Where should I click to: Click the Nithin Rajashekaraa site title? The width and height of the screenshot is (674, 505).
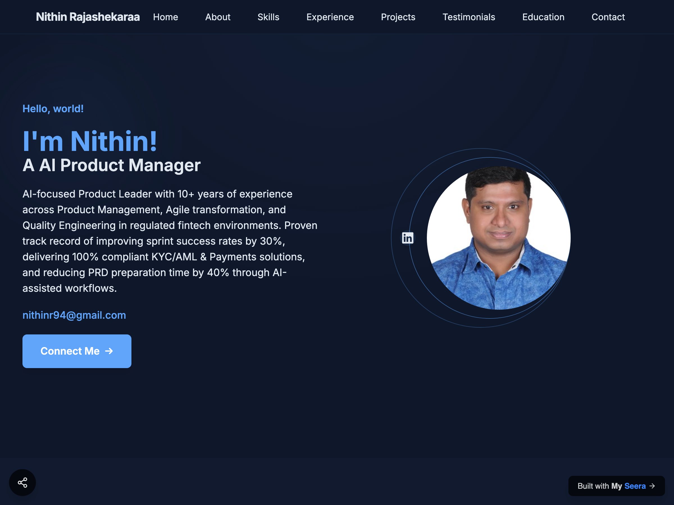click(88, 17)
